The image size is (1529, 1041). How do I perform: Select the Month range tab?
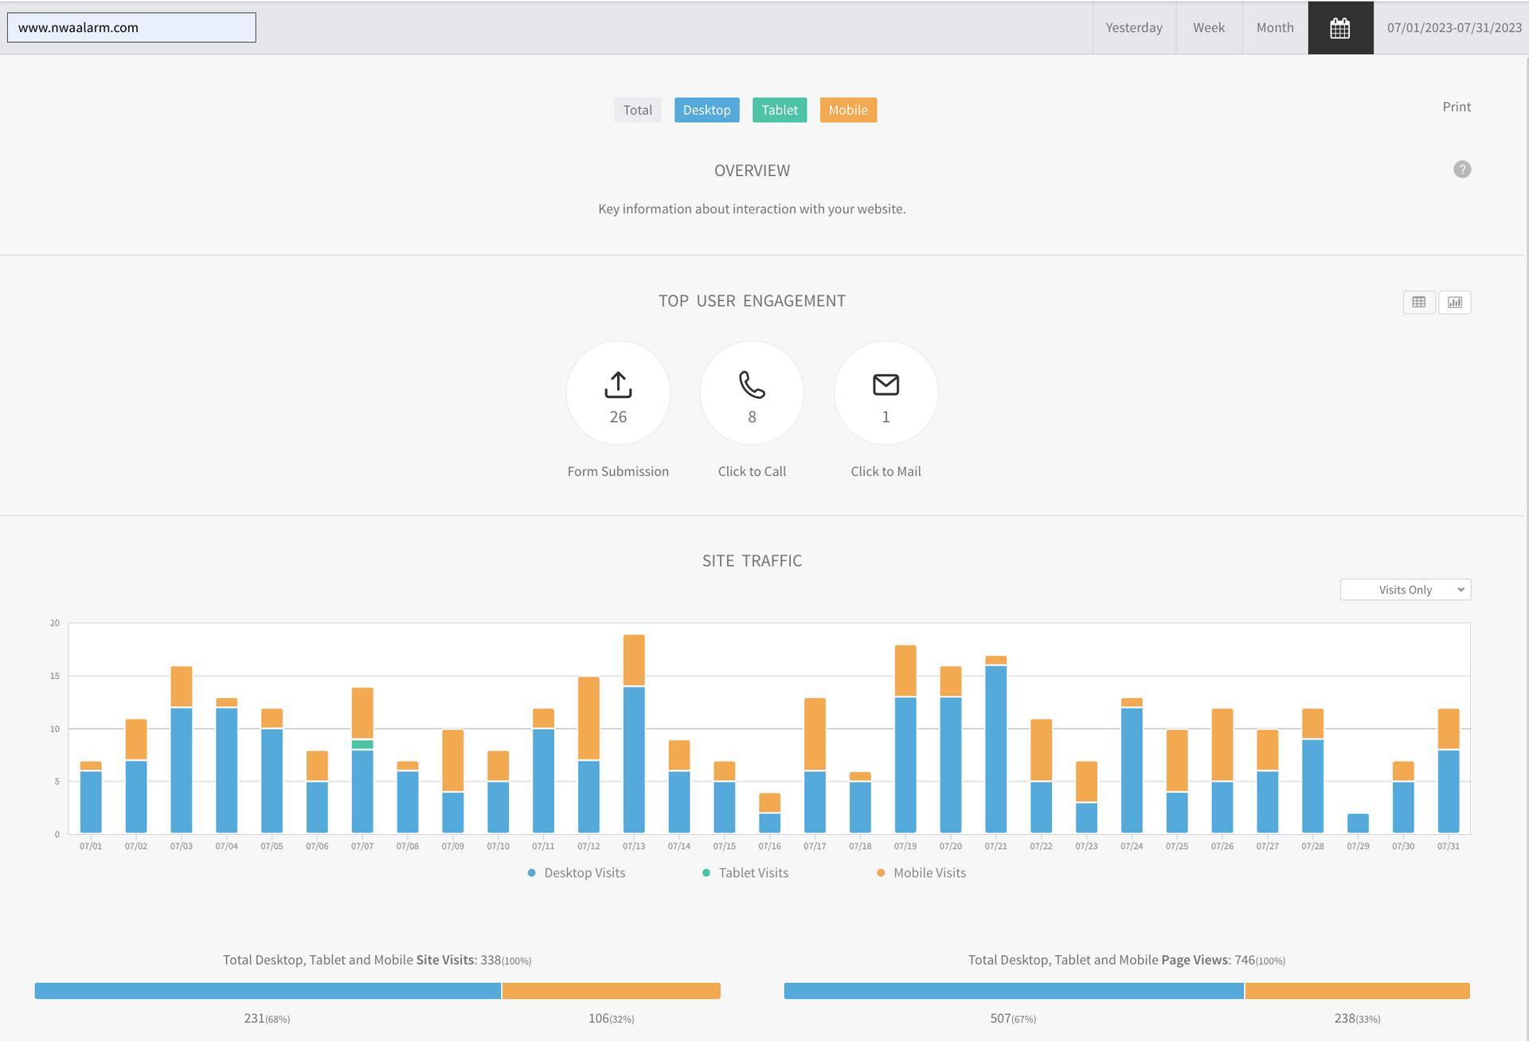pyautogui.click(x=1274, y=28)
